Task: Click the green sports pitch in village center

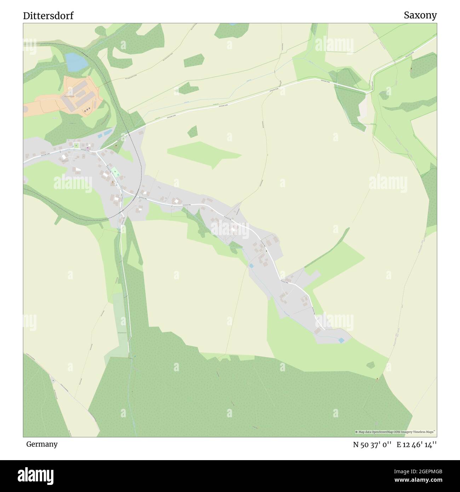Action: click(x=115, y=173)
